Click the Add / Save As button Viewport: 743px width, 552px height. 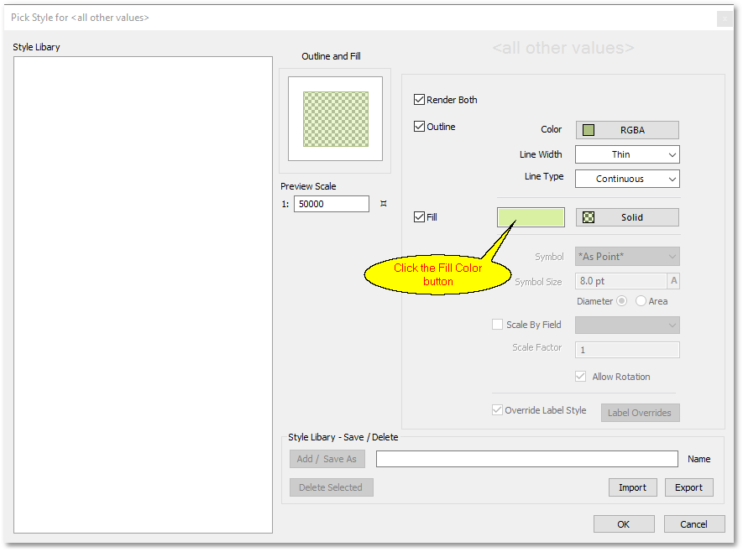coord(327,459)
